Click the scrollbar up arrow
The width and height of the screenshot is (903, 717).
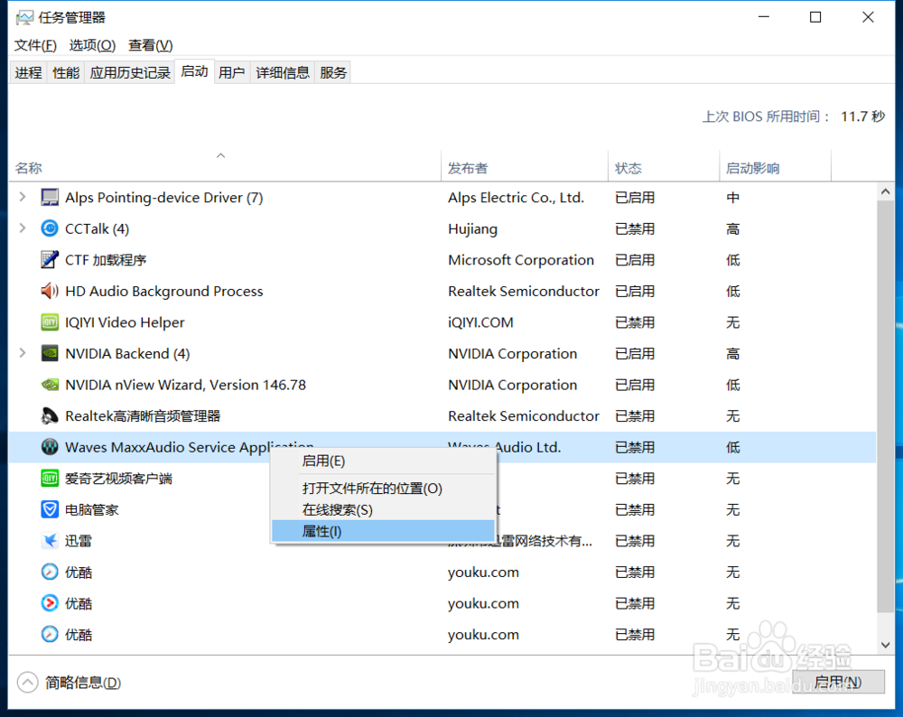click(886, 191)
